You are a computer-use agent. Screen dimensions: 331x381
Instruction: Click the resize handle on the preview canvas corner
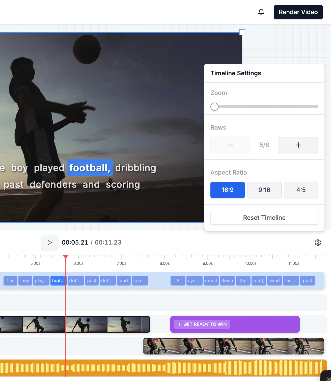[242, 32]
